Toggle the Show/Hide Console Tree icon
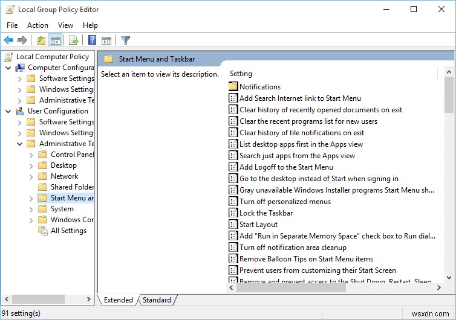Screen dimensions: 456x320 point(56,40)
